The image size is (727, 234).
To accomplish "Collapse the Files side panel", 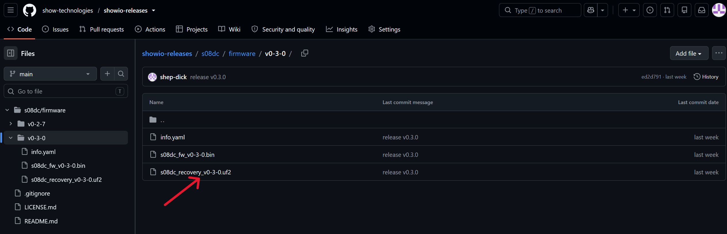I will click(x=11, y=53).
